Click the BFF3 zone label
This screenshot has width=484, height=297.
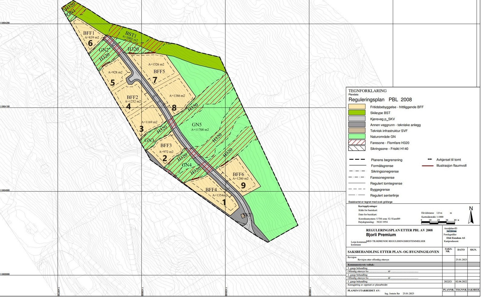click(x=166, y=145)
